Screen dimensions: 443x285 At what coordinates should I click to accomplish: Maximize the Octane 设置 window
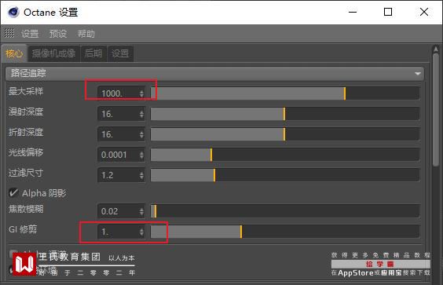point(388,12)
